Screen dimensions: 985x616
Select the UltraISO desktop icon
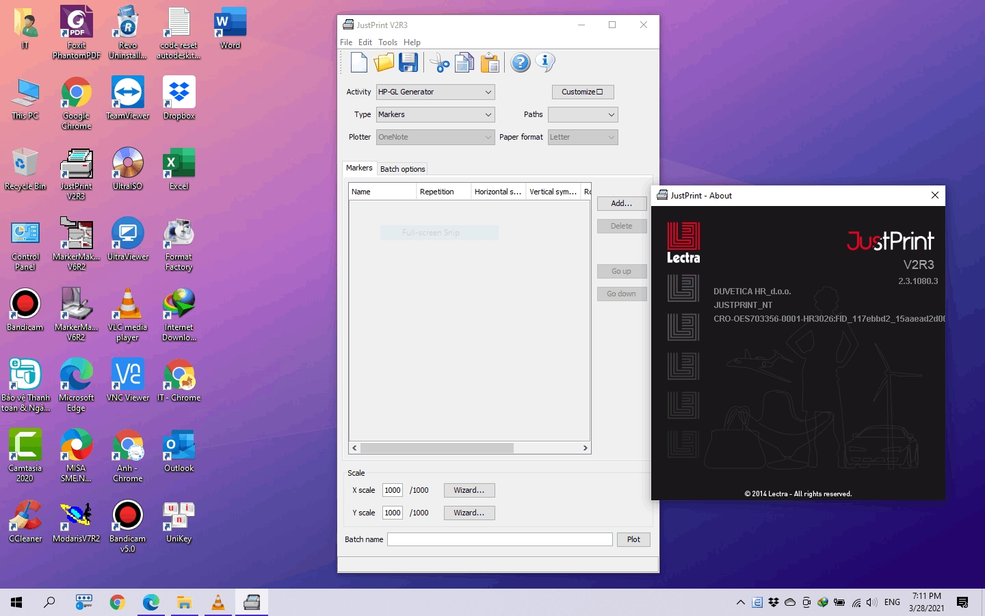[128, 168]
